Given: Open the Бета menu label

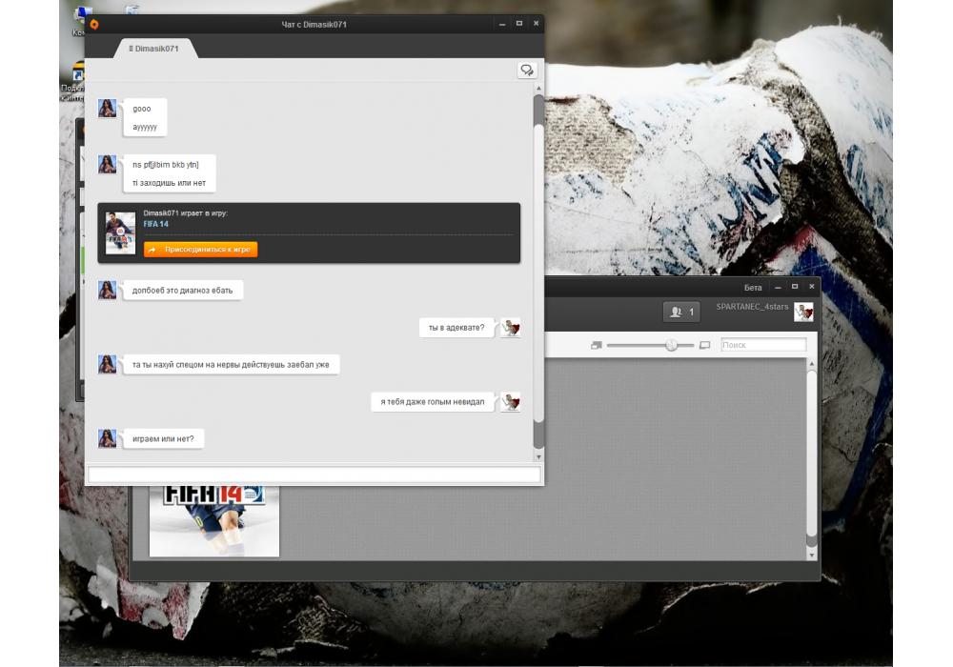Looking at the screenshot, I should pyautogui.click(x=753, y=287).
